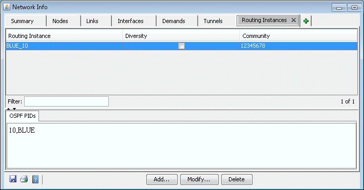The image size is (364, 190).
Task: Open the help question mark icon
Action: pos(35,179)
